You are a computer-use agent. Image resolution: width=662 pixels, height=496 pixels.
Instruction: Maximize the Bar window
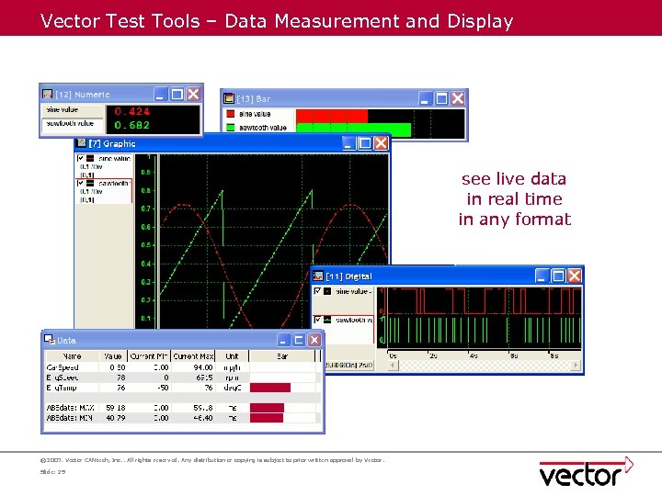[x=441, y=98]
